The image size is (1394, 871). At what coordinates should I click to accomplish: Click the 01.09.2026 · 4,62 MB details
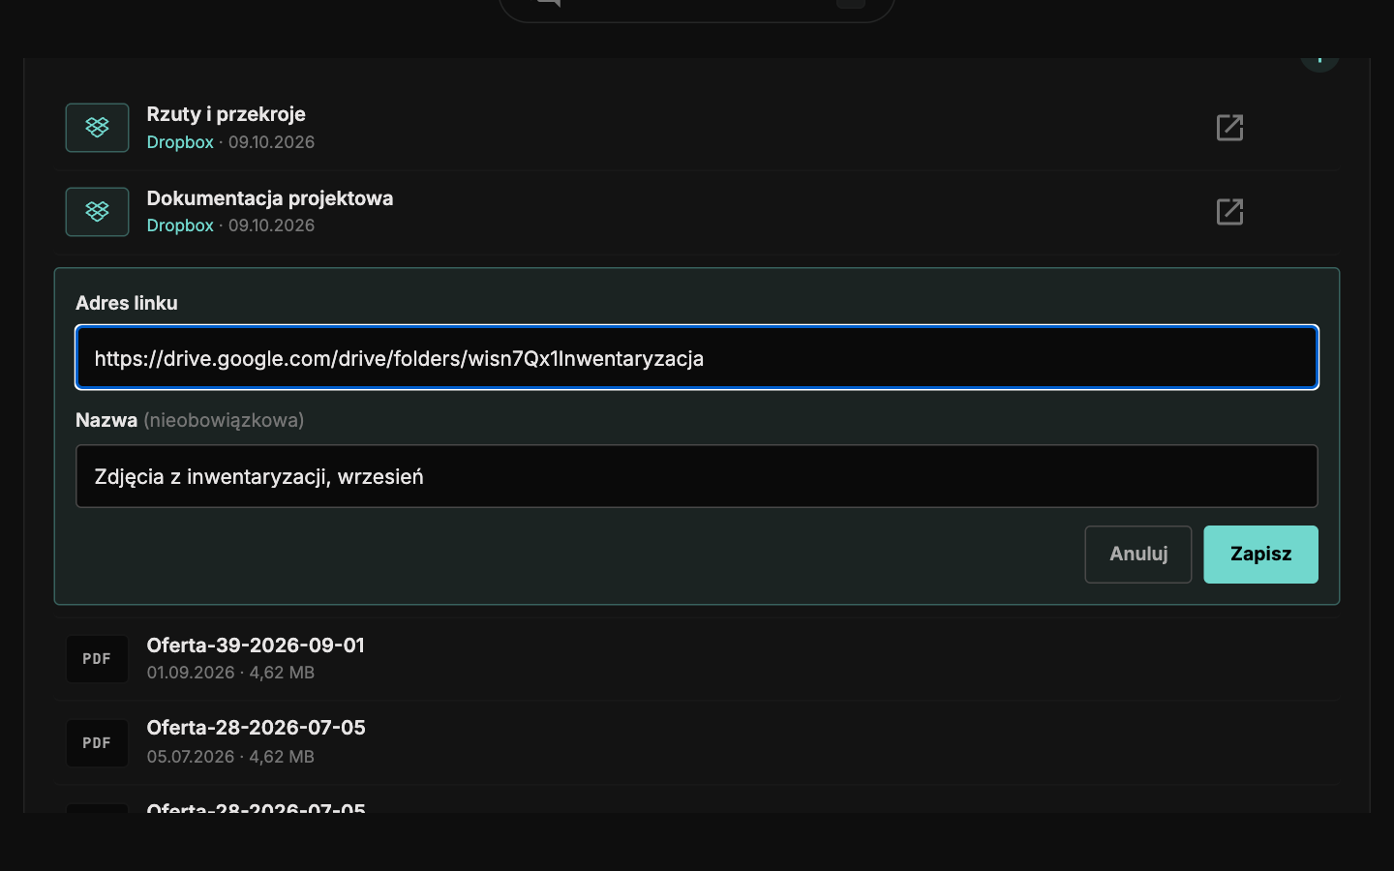pyautogui.click(x=230, y=673)
